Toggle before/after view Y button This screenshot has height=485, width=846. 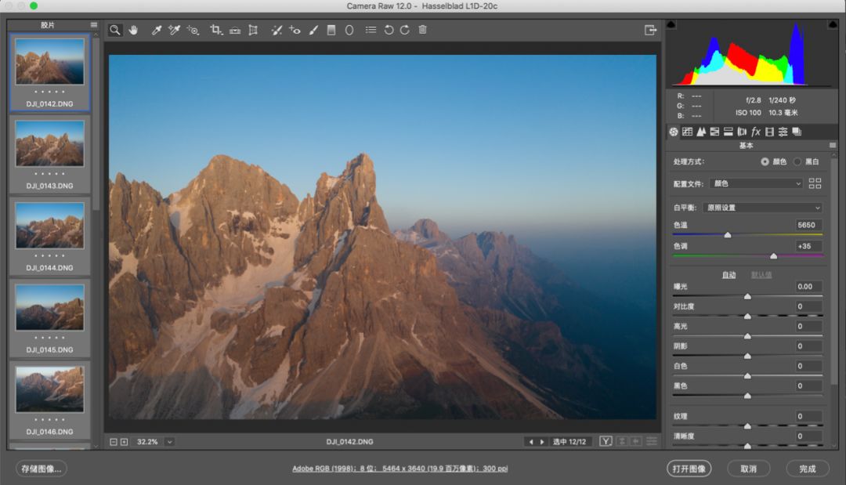click(606, 441)
